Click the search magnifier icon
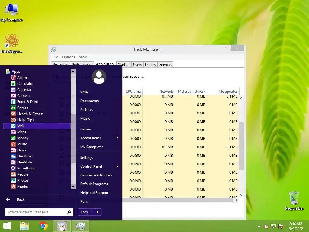This screenshot has height=232, width=309. click(69, 212)
